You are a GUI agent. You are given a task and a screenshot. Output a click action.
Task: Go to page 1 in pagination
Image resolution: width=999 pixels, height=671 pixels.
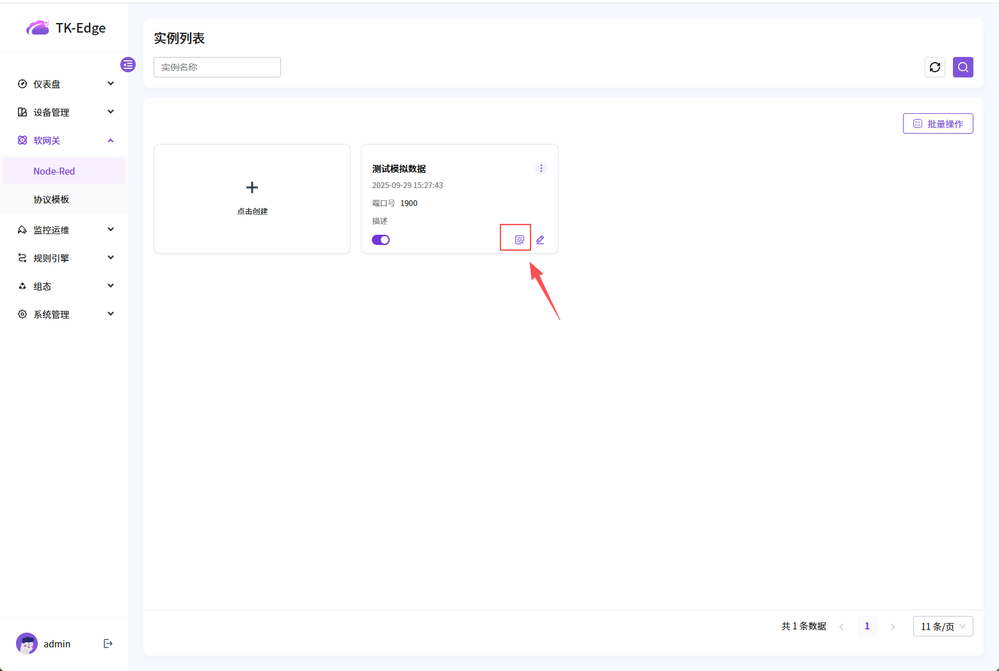867,626
